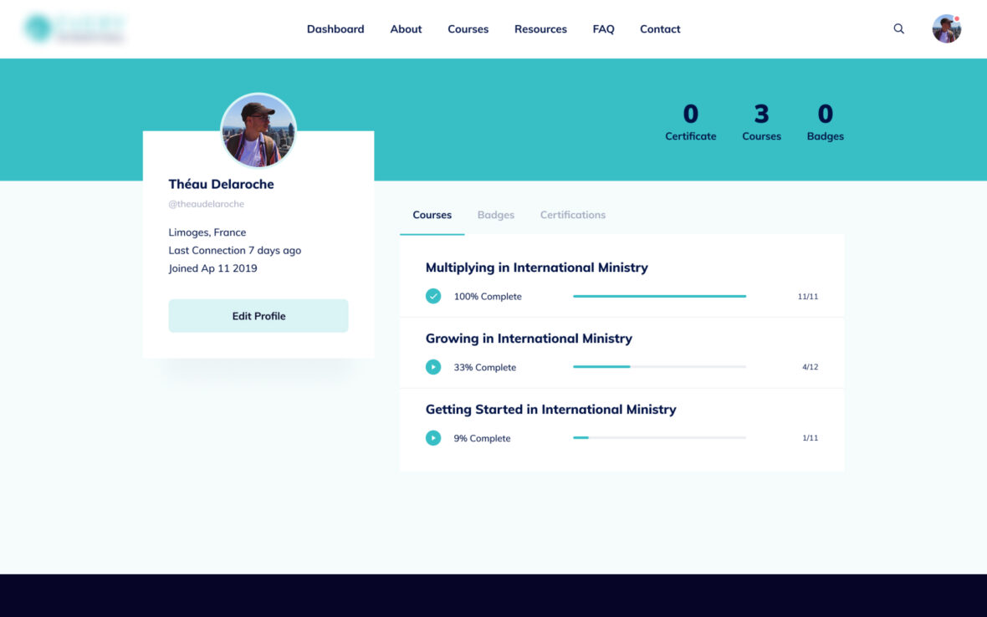
Task: Click Théau's circular profile photo
Action: 258,130
